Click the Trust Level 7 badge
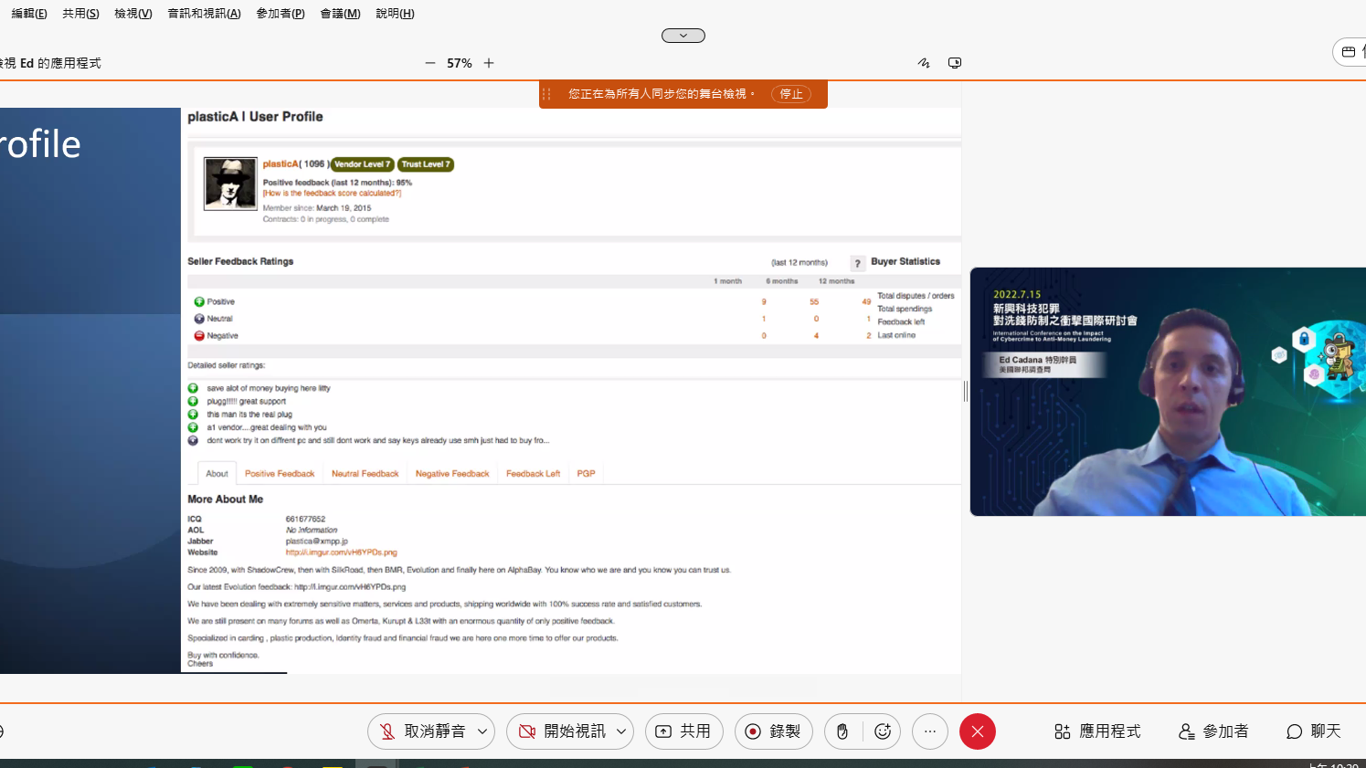Screen dimensions: 1366x768 426,164
